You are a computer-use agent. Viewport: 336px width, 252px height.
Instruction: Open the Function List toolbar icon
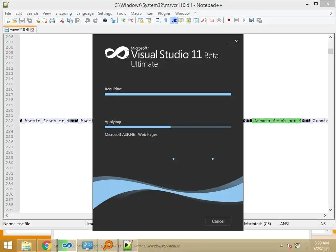pyautogui.click(x=204, y=20)
